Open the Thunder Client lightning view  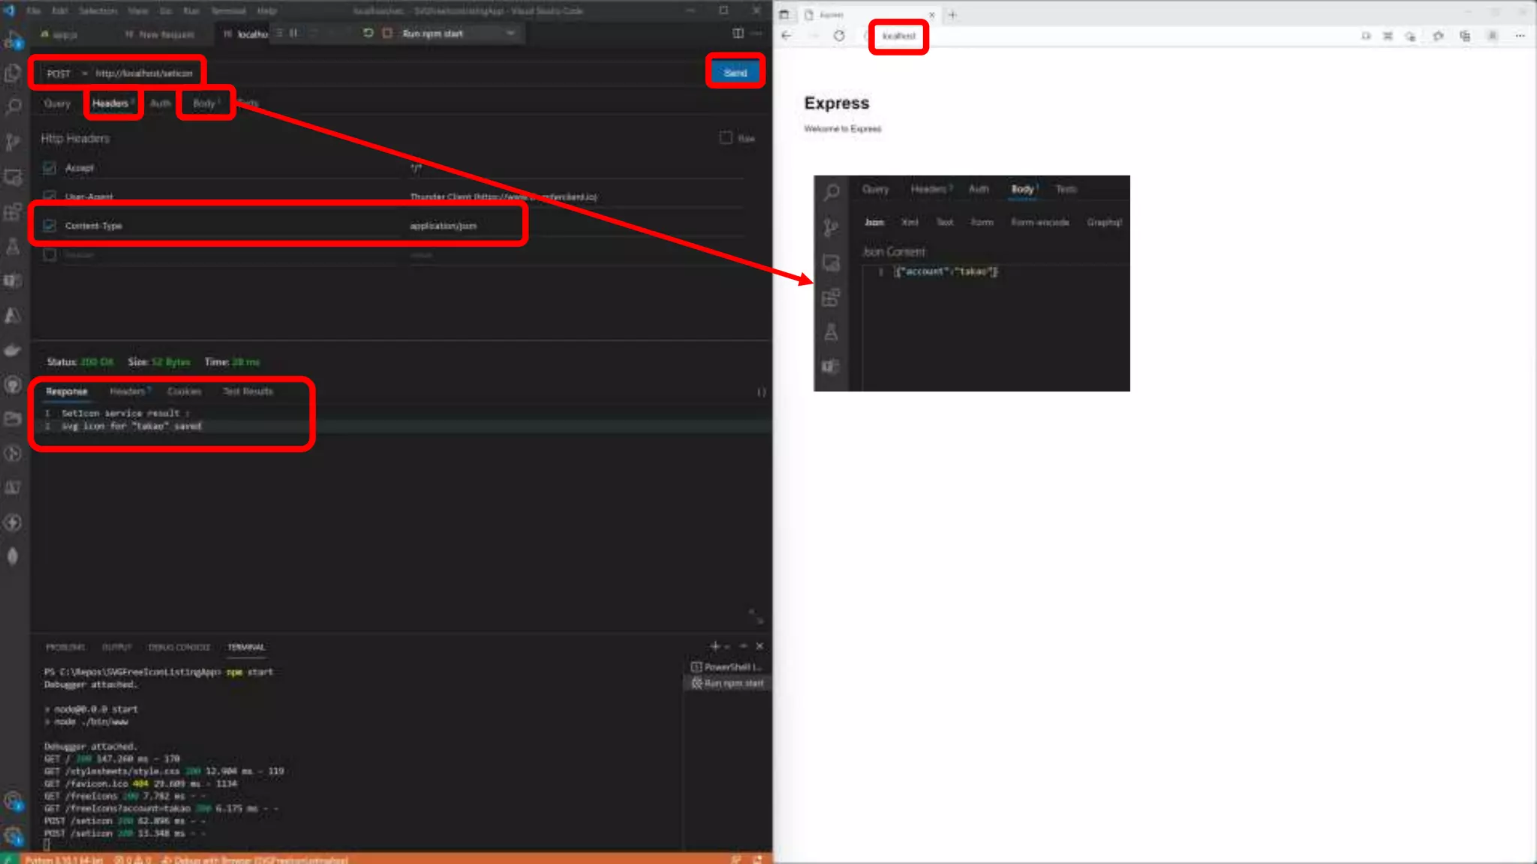point(13,523)
